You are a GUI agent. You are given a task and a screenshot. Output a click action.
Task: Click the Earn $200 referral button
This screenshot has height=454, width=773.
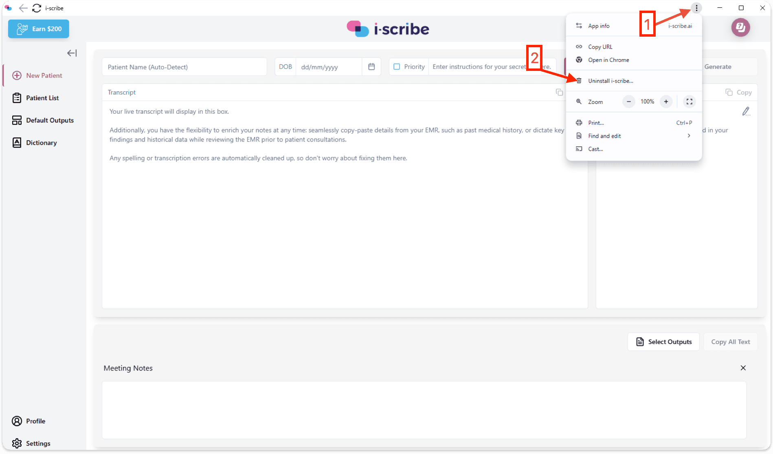point(39,29)
